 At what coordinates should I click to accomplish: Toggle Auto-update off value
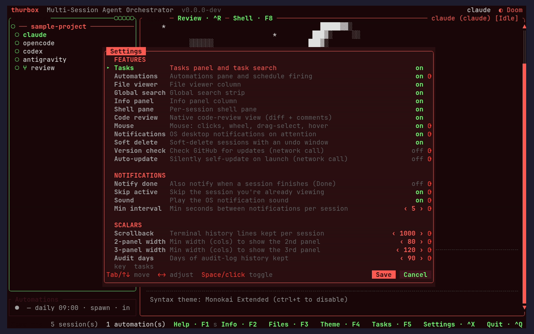pos(417,159)
